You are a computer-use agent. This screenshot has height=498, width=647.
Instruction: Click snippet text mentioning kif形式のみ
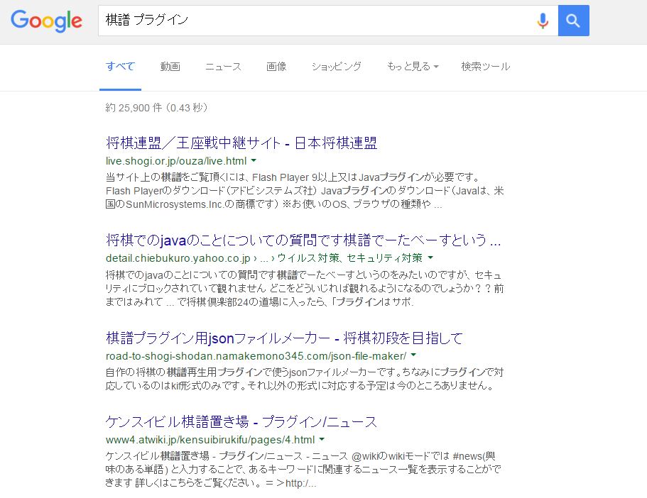tap(305, 379)
